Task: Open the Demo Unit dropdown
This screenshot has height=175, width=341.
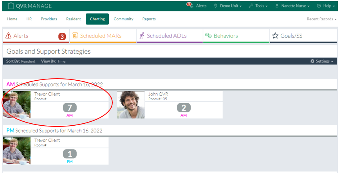Action: pyautogui.click(x=228, y=6)
